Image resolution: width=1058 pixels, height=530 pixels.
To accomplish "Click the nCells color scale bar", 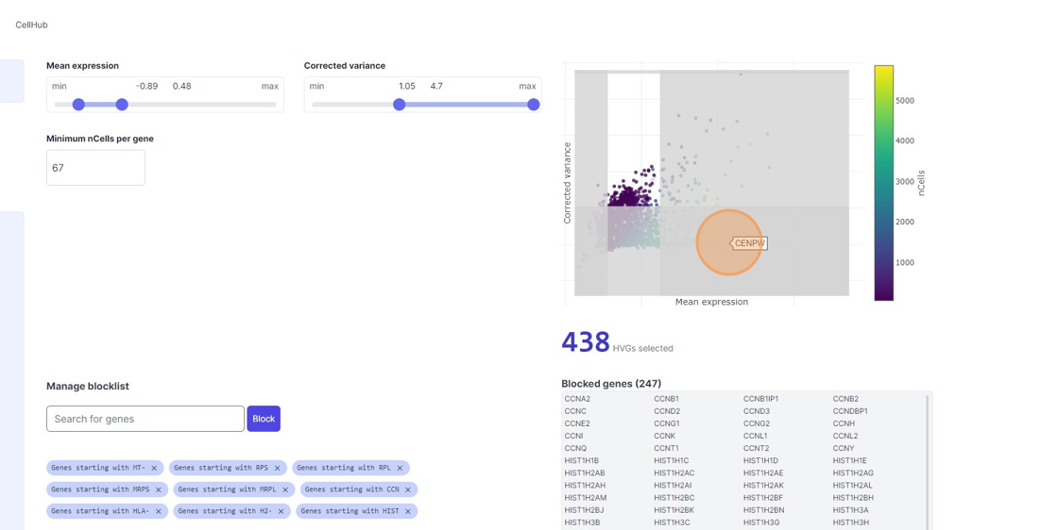I will pyautogui.click(x=883, y=183).
